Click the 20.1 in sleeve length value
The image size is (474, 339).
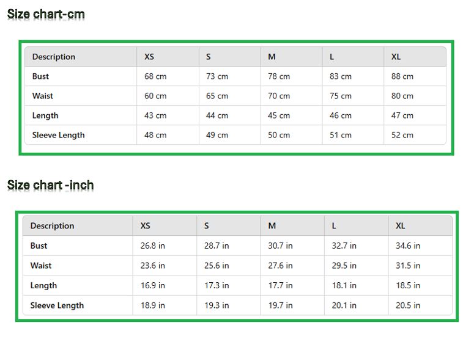[x=344, y=305]
